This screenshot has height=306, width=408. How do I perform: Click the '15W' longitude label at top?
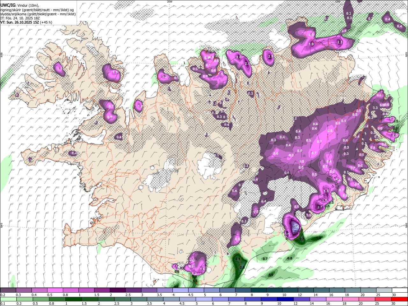coord(338,2)
